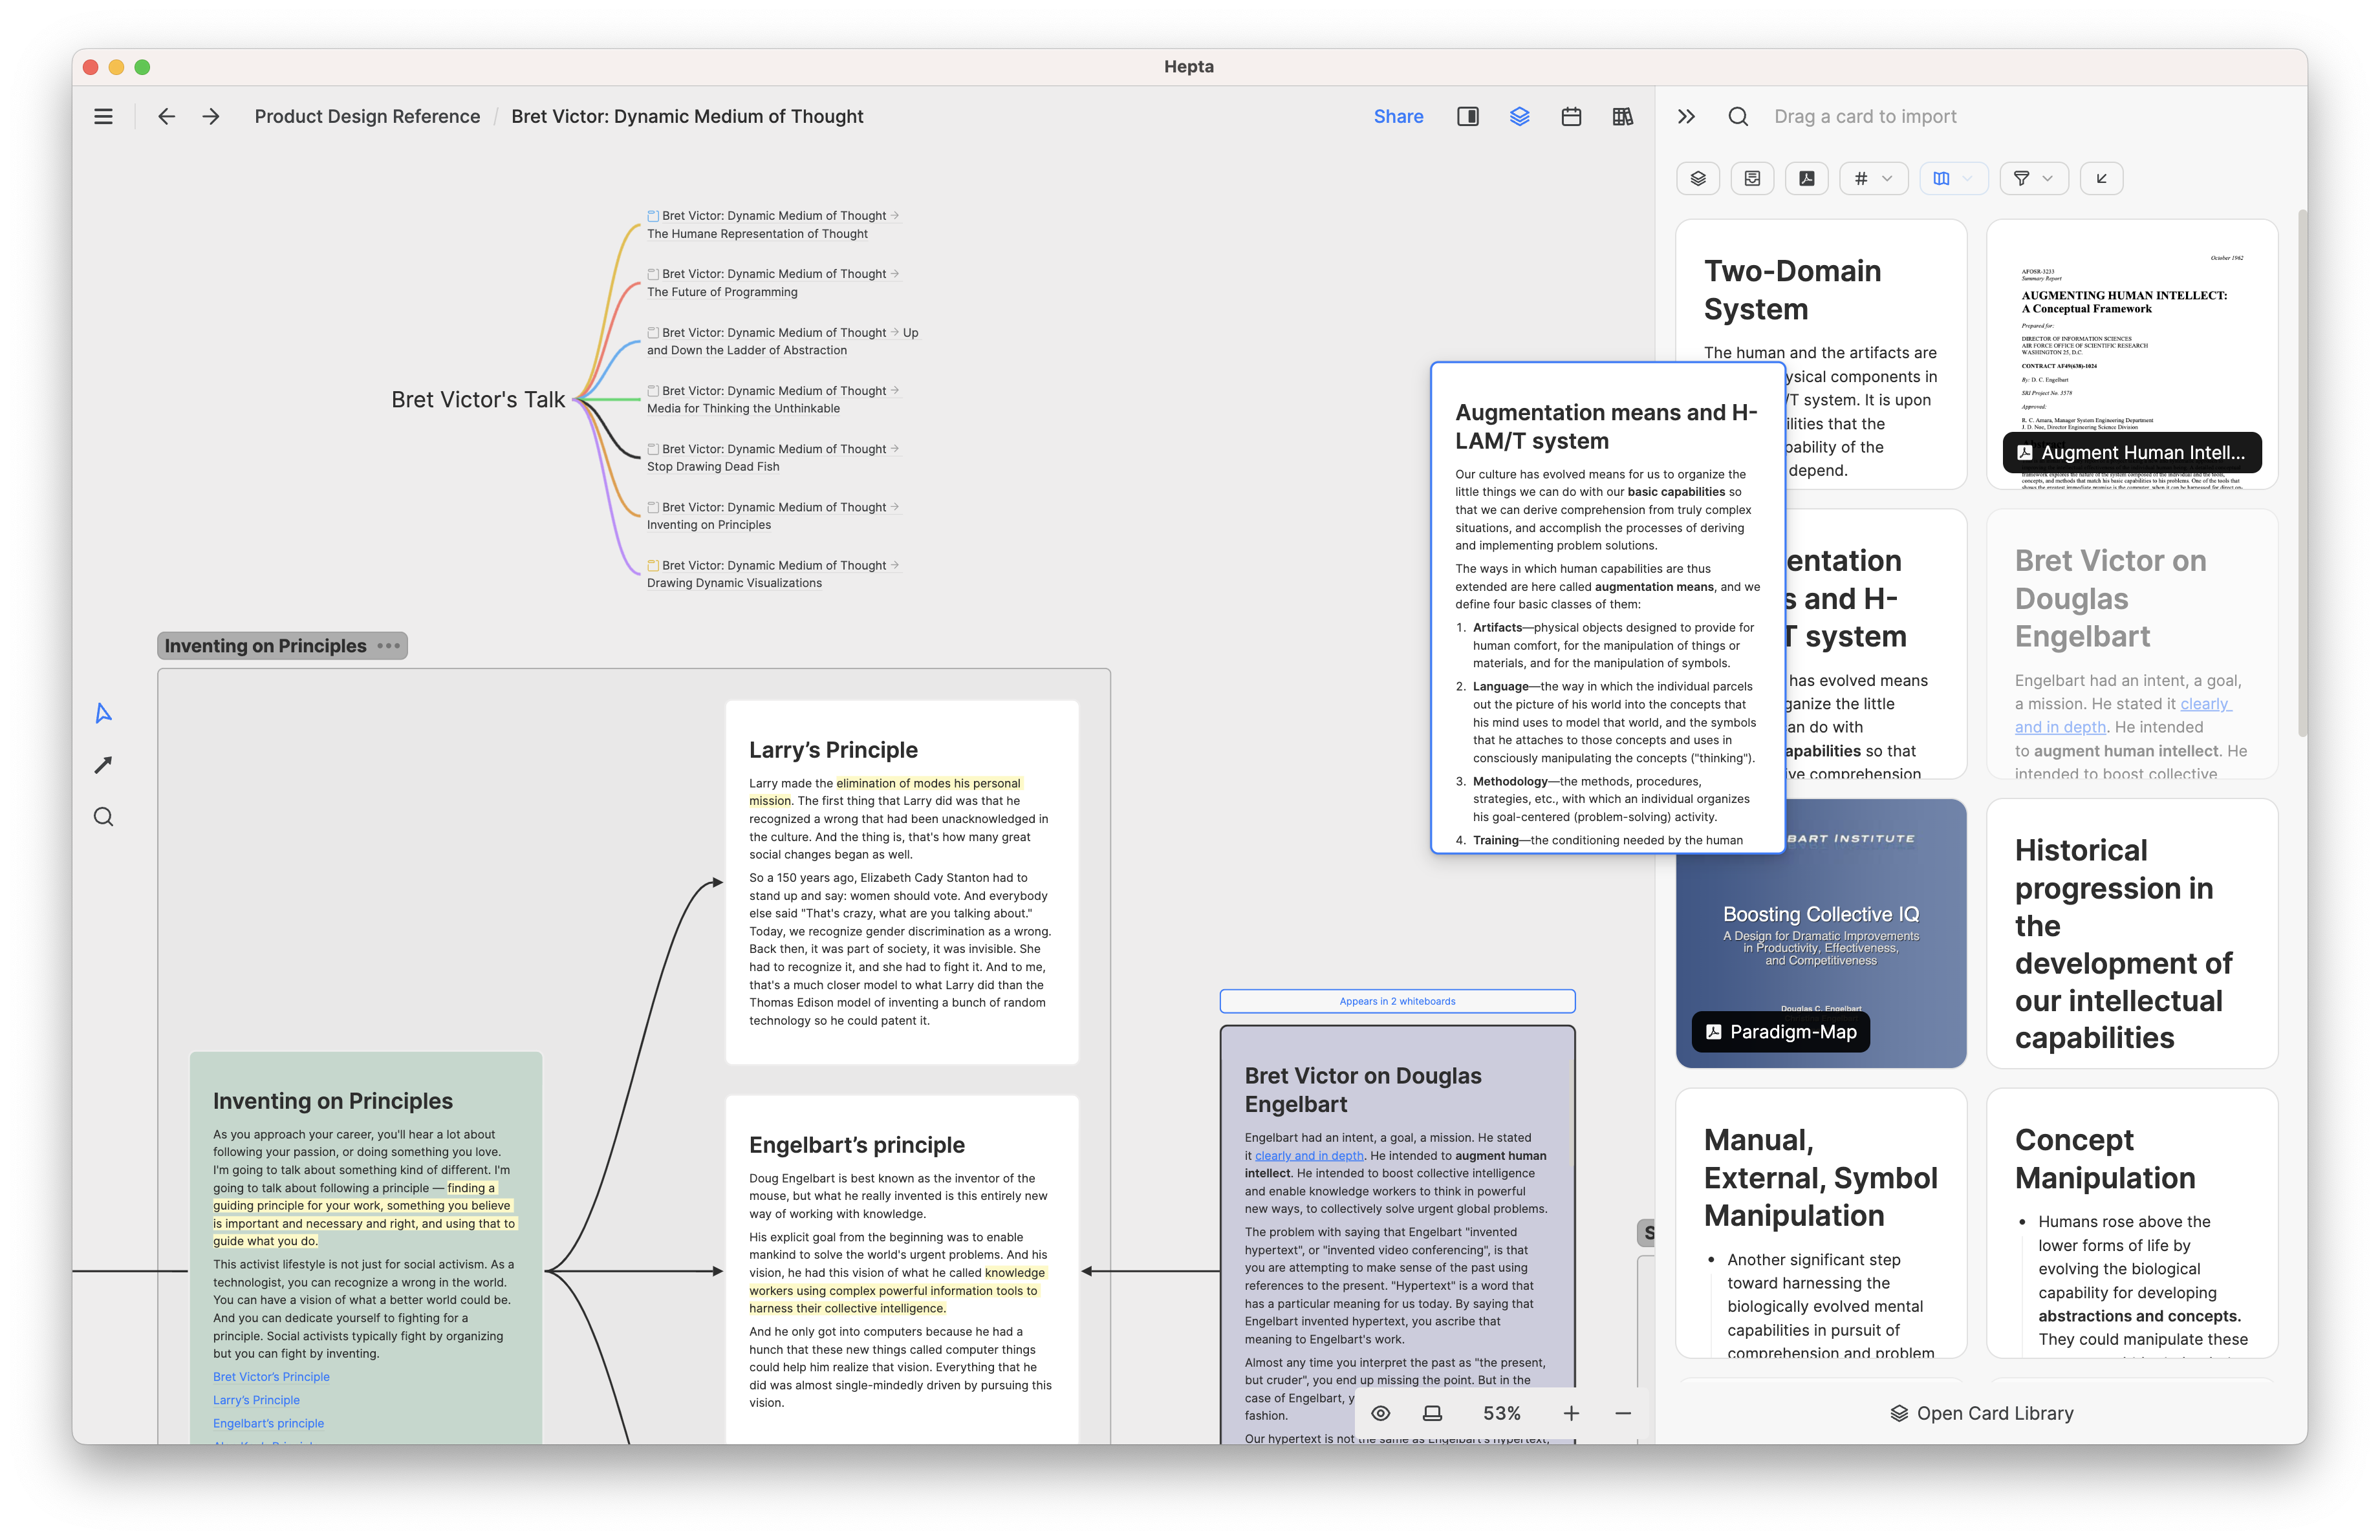Open the Inventing on Principles section options menu
This screenshot has height=1540, width=2380.
(x=388, y=646)
